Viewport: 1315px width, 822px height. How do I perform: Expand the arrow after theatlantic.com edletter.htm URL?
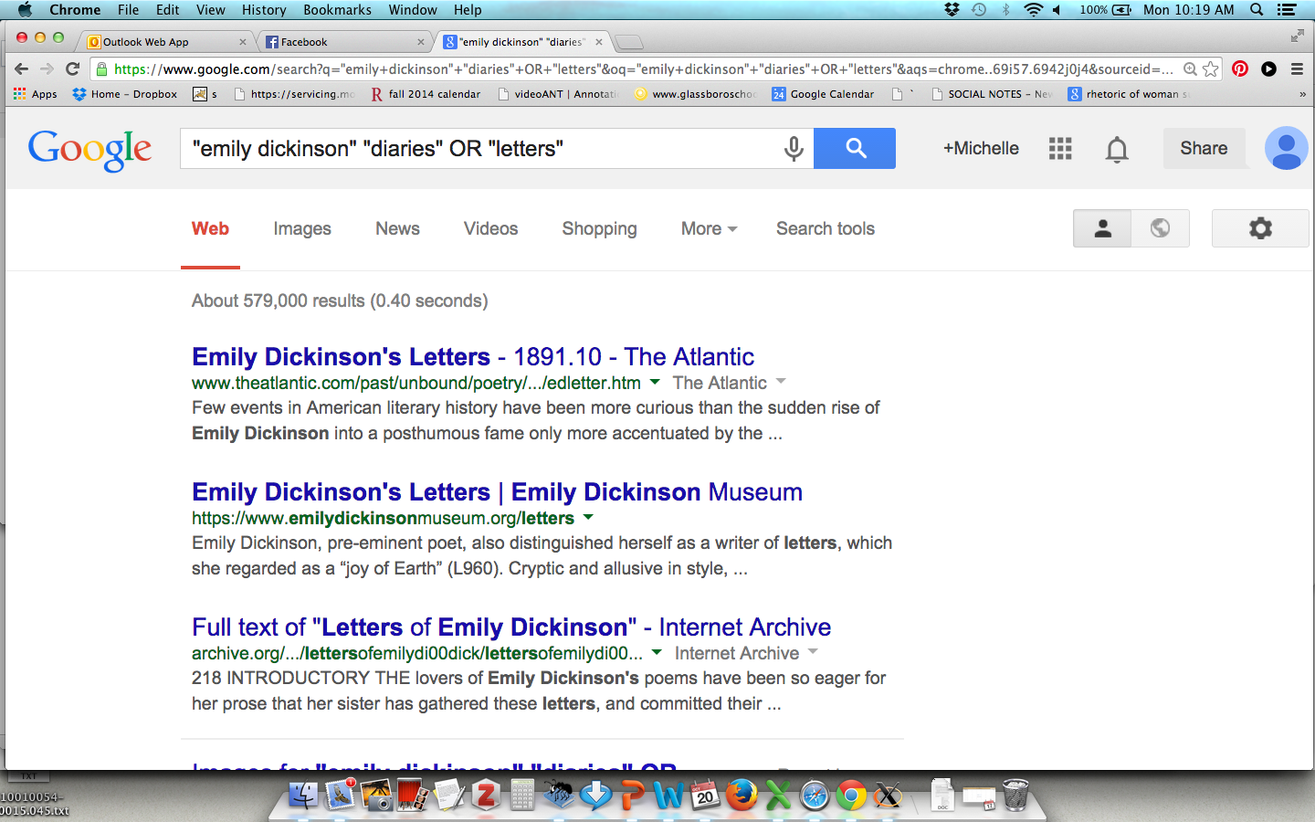click(655, 383)
